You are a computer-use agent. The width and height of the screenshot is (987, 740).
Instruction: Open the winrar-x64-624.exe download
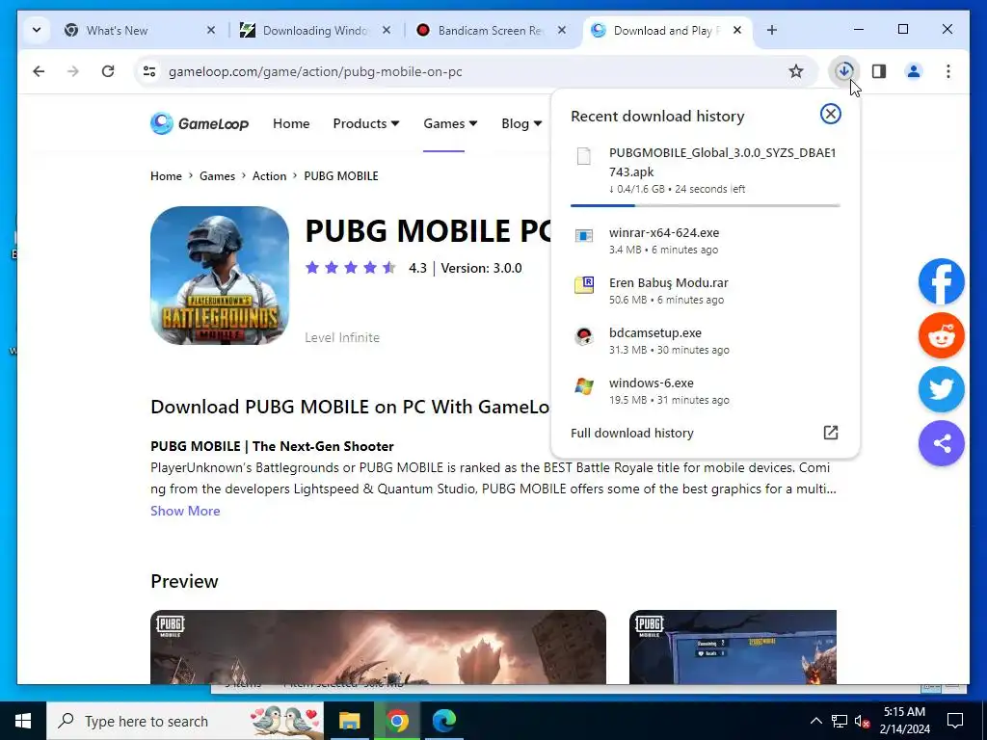705,241
